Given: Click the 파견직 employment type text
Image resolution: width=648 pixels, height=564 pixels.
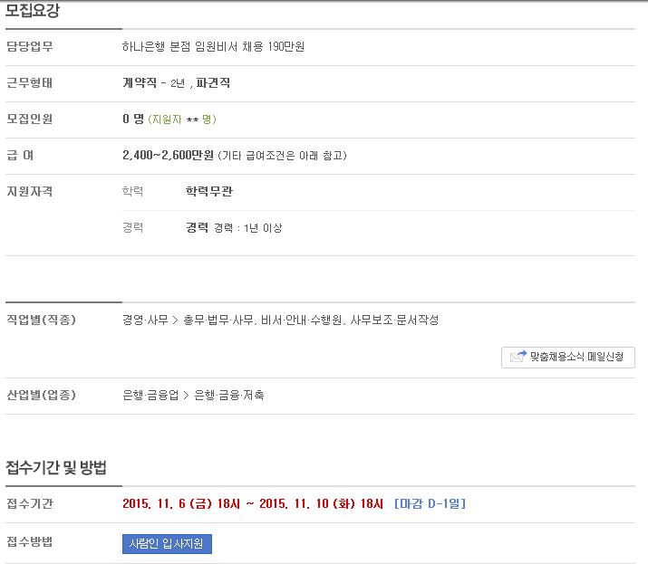Looking at the screenshot, I should pyautogui.click(x=213, y=83).
